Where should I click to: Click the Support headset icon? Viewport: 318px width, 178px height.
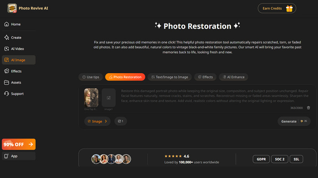[x=6, y=94]
